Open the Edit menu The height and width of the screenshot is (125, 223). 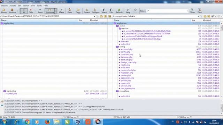tap(20, 6)
